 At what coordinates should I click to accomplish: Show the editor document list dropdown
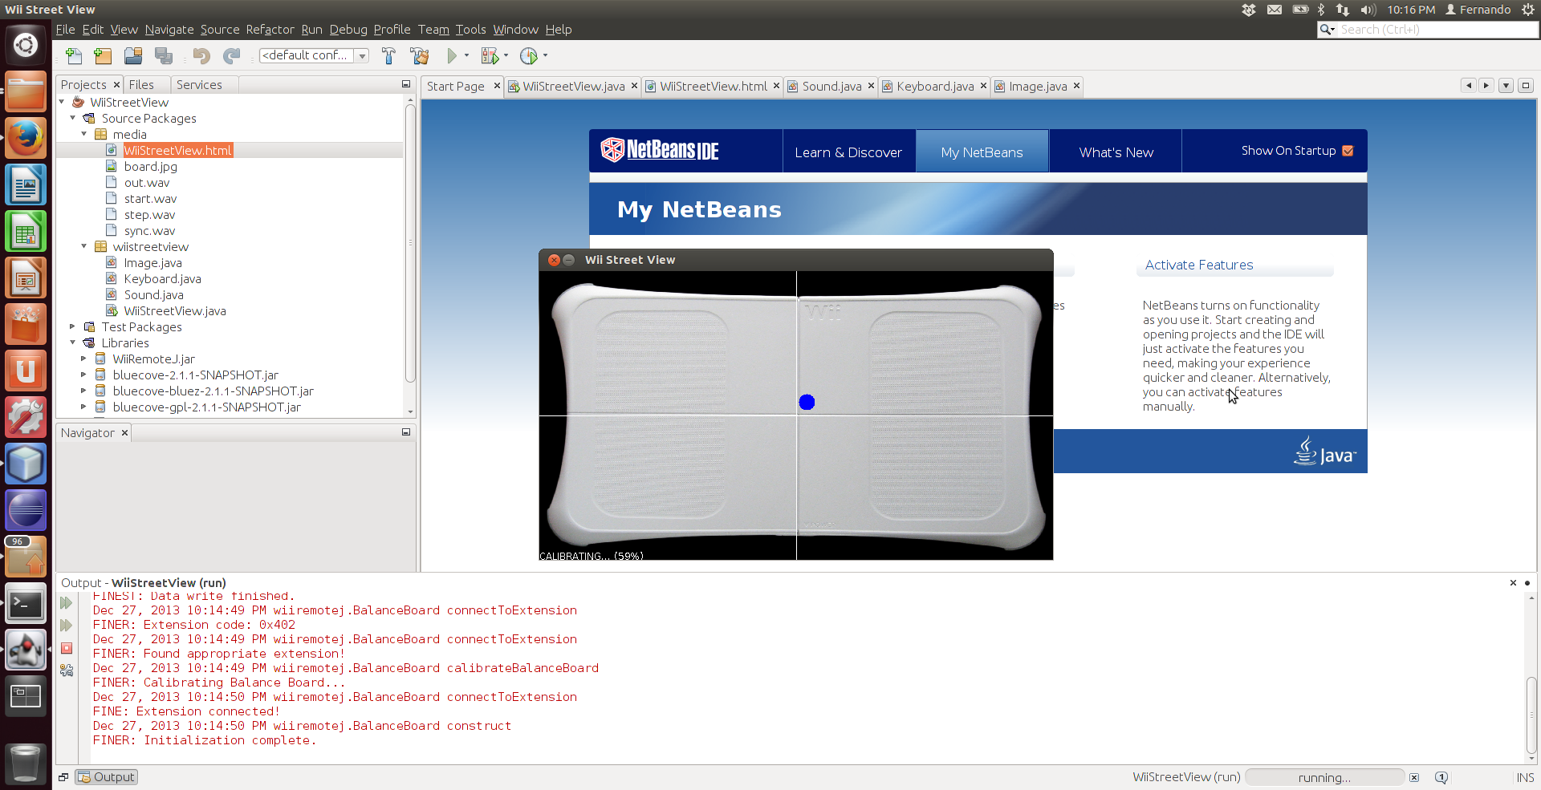(x=1506, y=85)
